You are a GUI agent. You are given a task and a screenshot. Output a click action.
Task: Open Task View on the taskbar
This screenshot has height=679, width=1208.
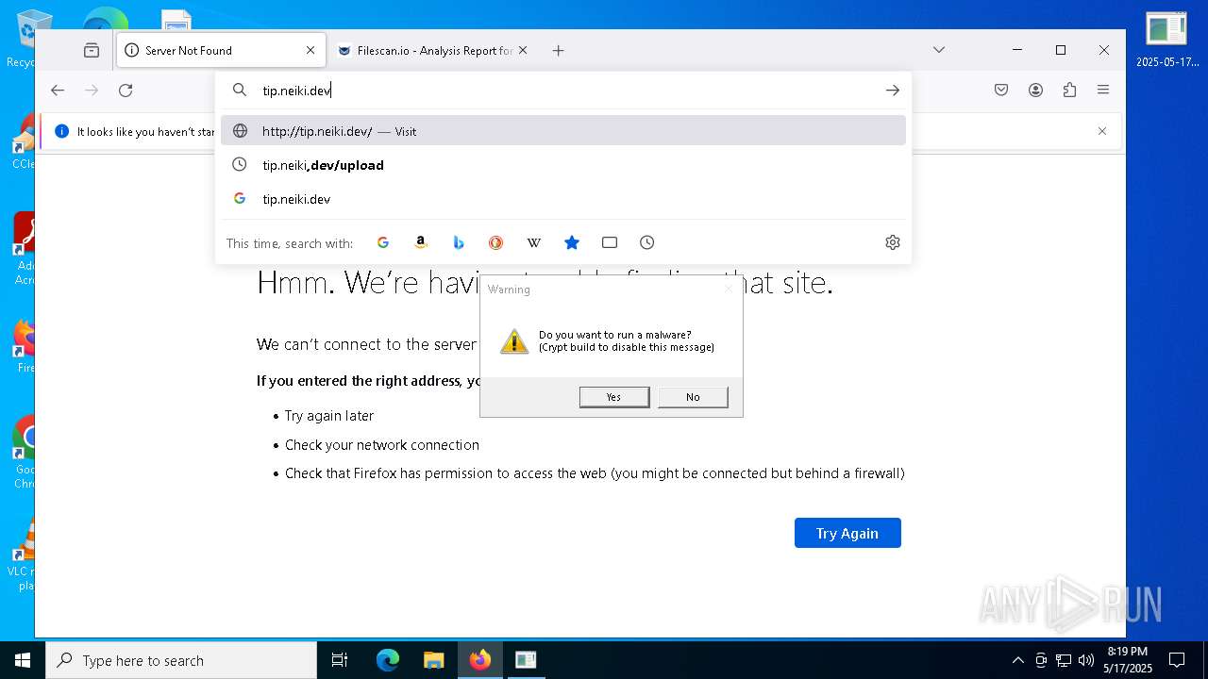coord(340,660)
